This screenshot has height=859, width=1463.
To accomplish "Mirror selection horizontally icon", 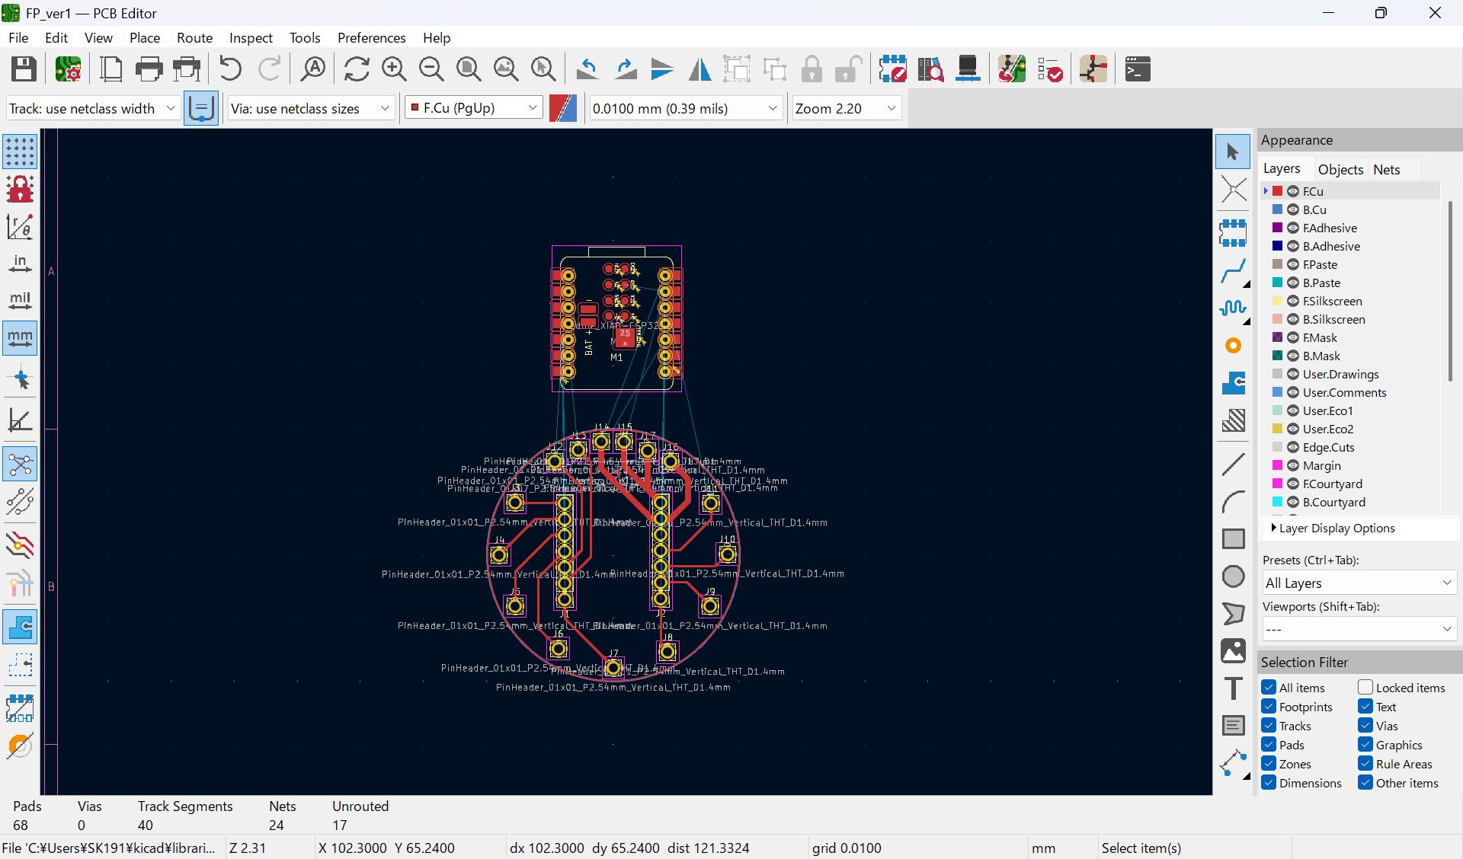I will click(699, 69).
